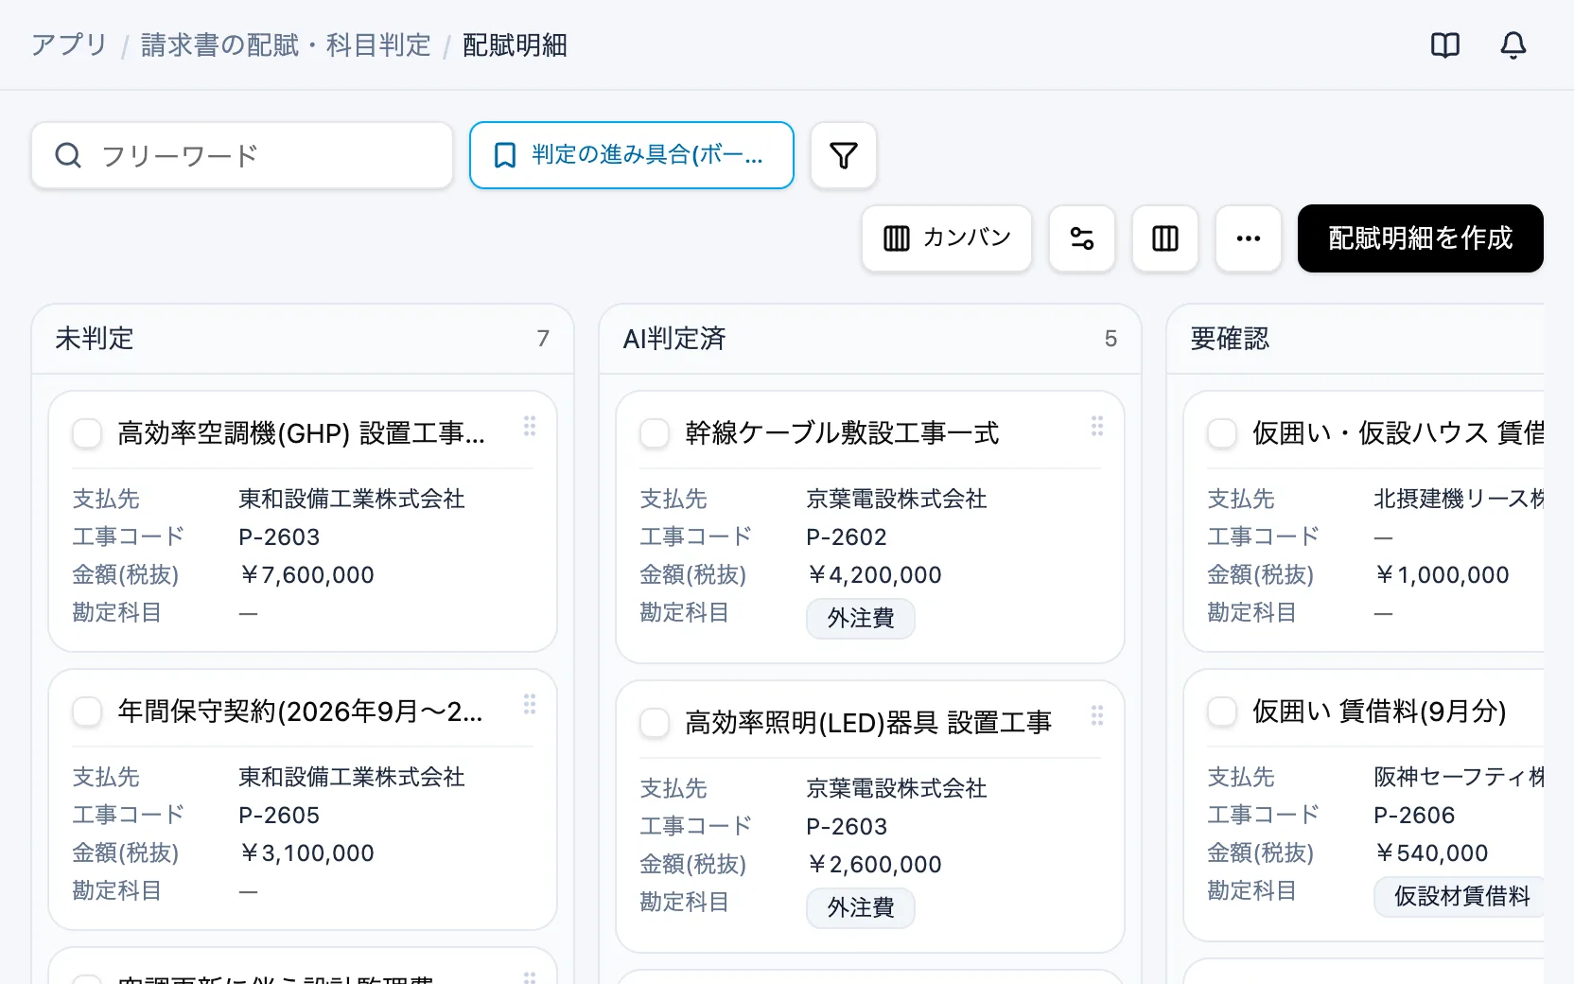Click amount ¥540,000
This screenshot has height=984, width=1574.
point(1431,853)
